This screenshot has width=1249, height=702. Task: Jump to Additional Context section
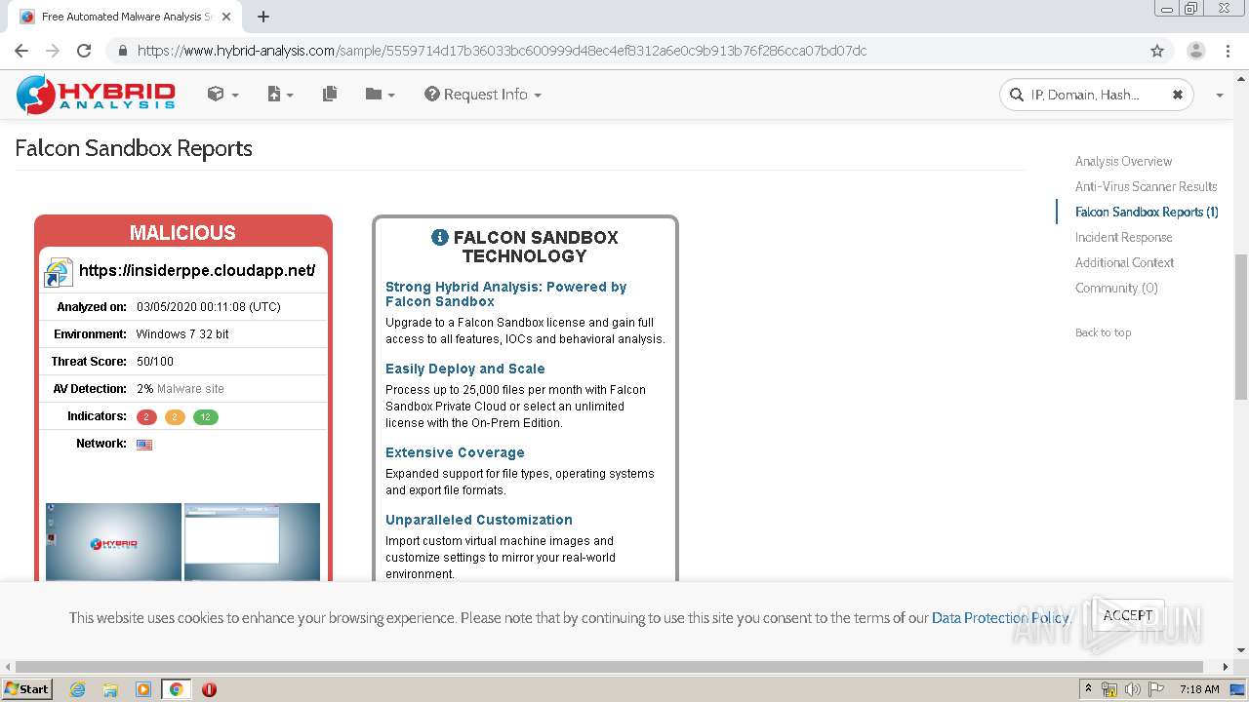[x=1124, y=262]
